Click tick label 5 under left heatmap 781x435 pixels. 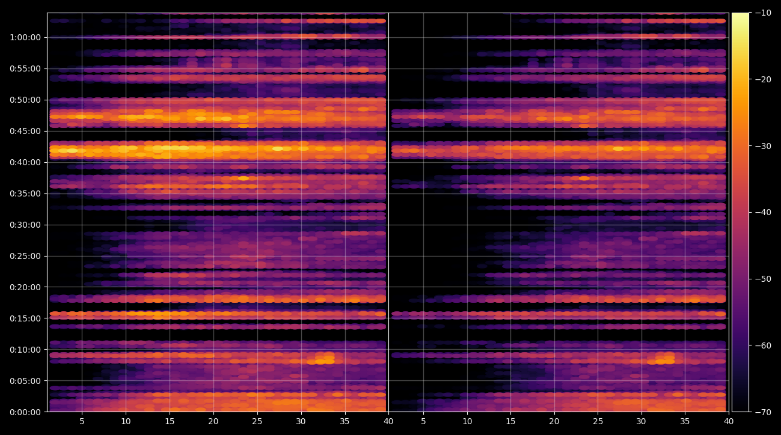[82, 422]
